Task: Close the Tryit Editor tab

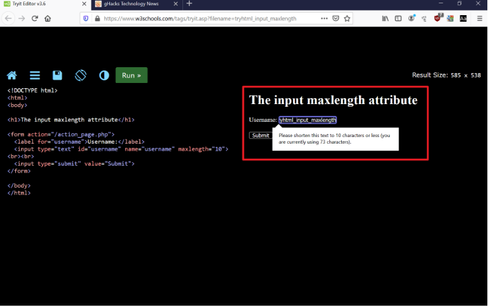Action: (84, 4)
